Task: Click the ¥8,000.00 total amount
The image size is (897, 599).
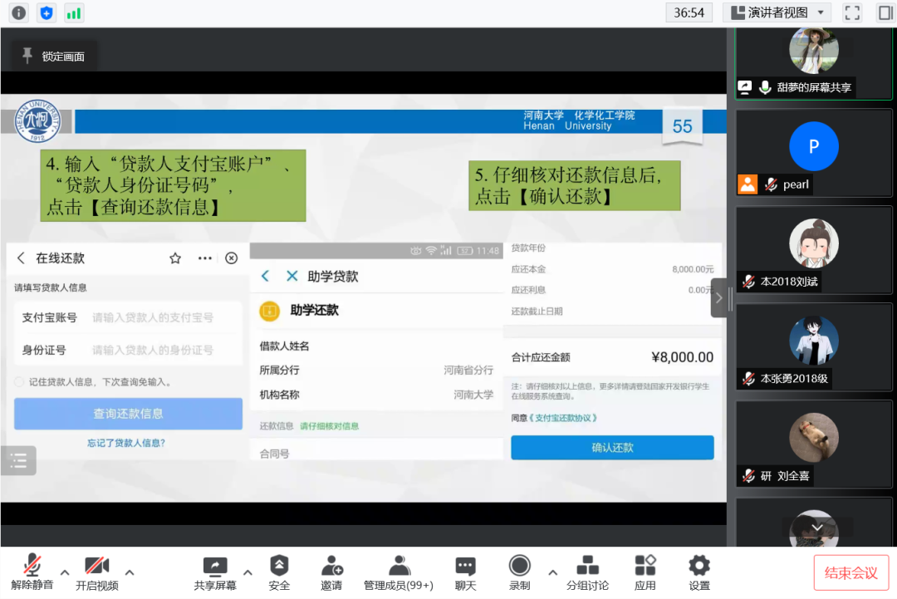Action: click(683, 357)
